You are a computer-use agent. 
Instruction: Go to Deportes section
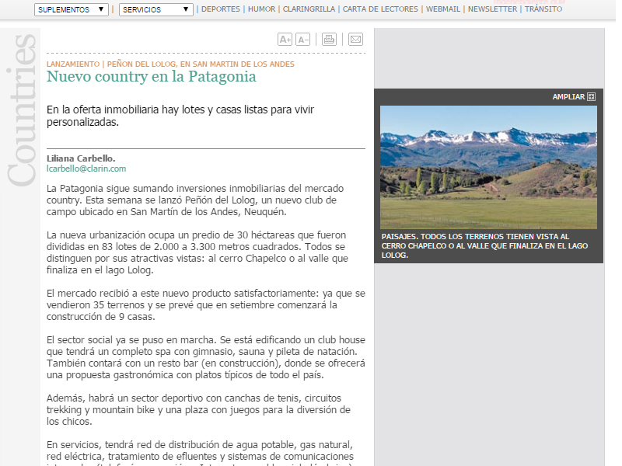(221, 9)
